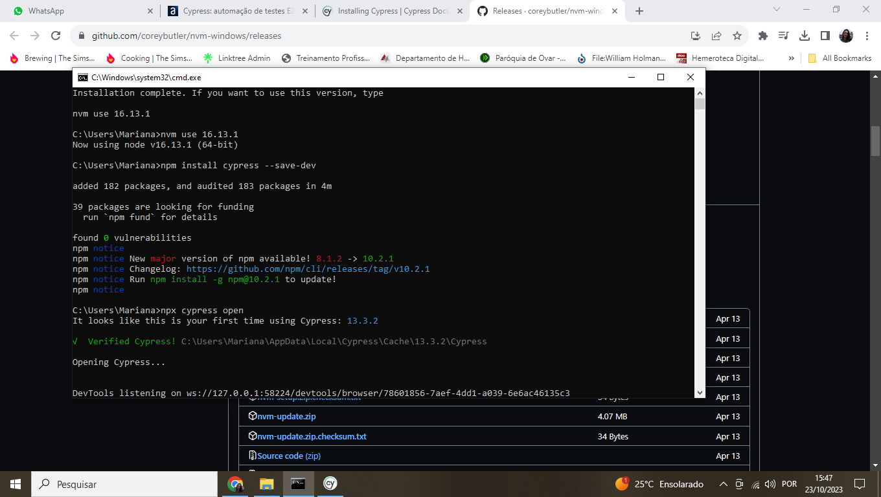Share this page via address bar icon

click(x=716, y=36)
